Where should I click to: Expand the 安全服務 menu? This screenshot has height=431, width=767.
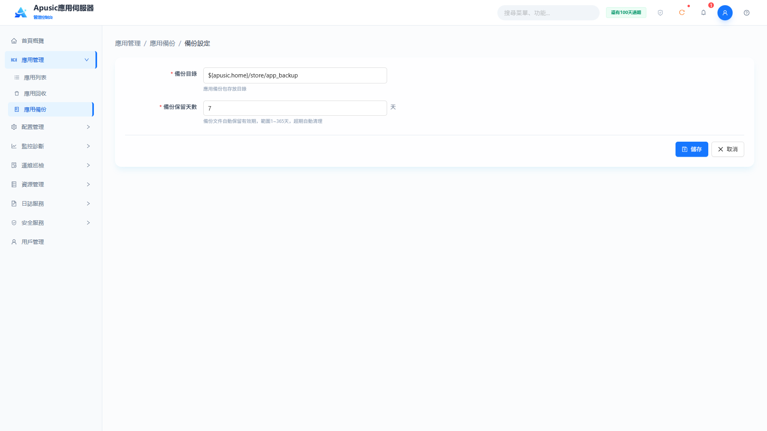coord(51,223)
